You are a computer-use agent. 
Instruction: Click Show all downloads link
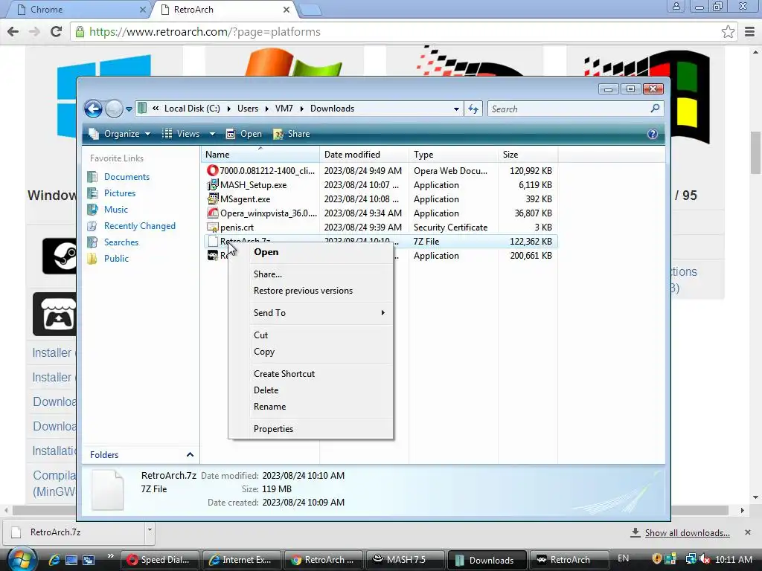[x=687, y=532]
